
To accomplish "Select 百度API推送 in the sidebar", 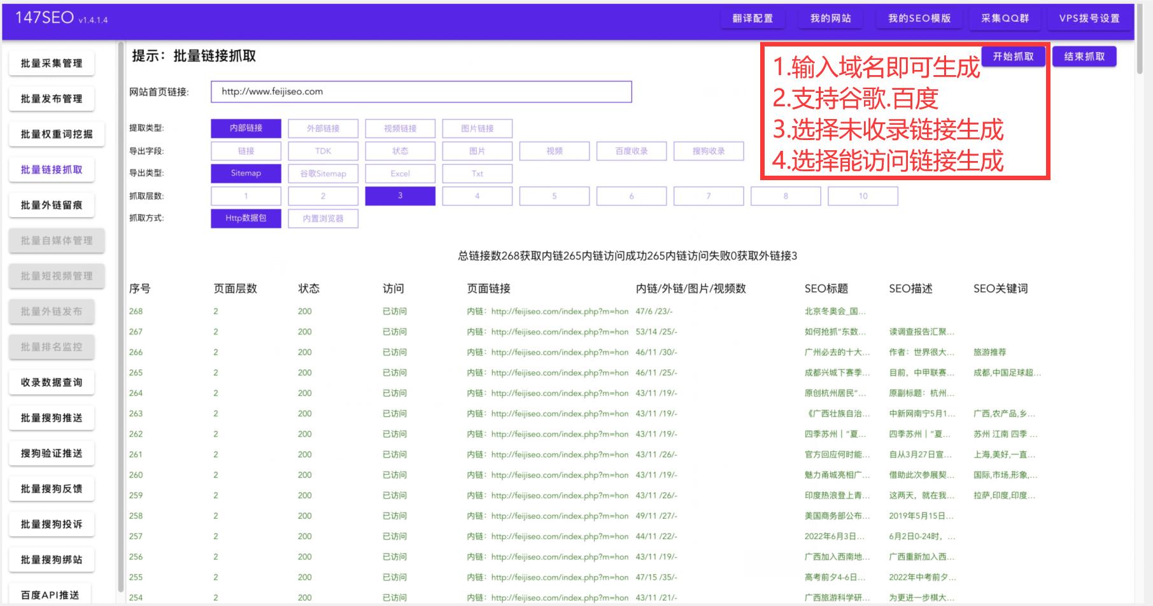I will (52, 594).
